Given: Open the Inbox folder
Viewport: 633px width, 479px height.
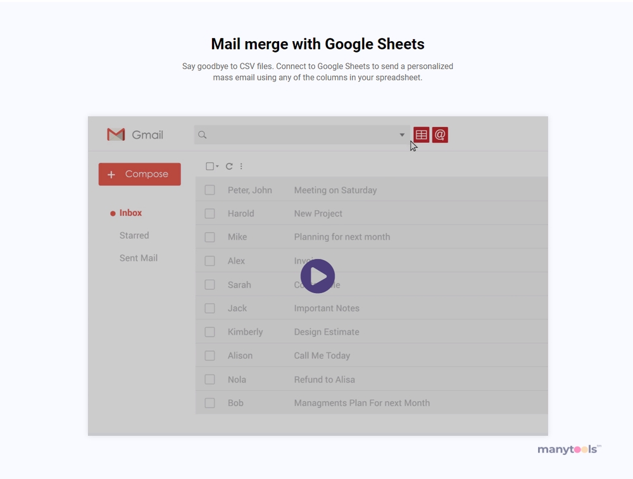Looking at the screenshot, I should tap(130, 213).
